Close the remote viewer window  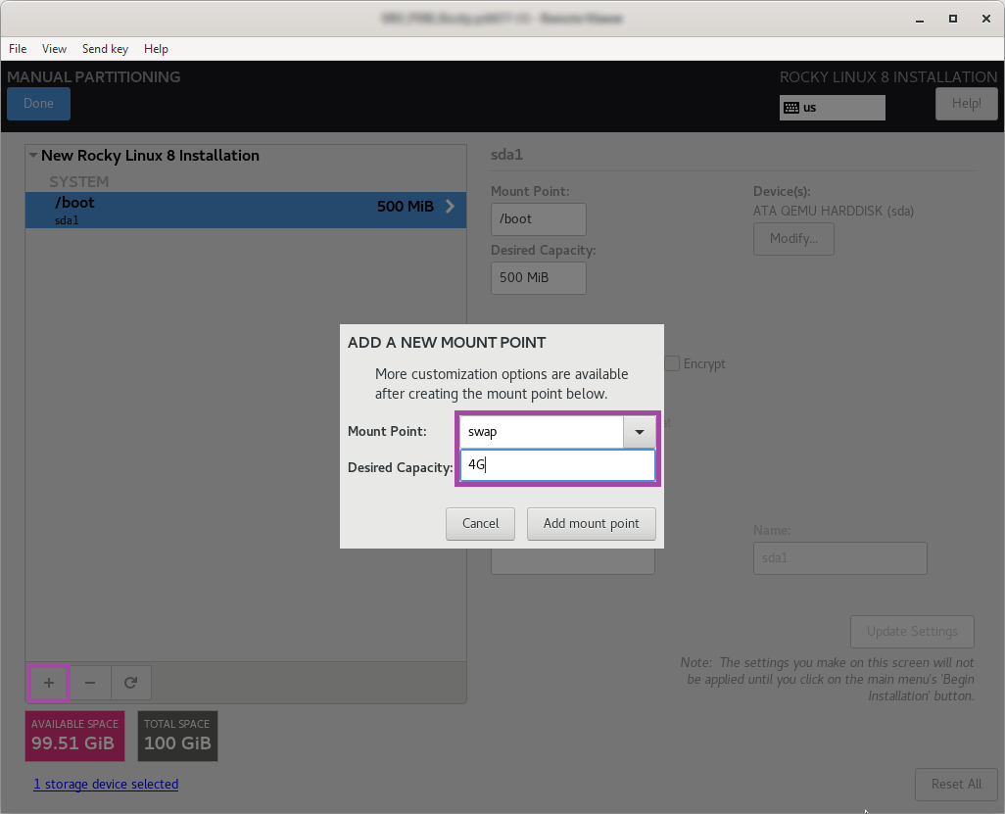point(986,20)
